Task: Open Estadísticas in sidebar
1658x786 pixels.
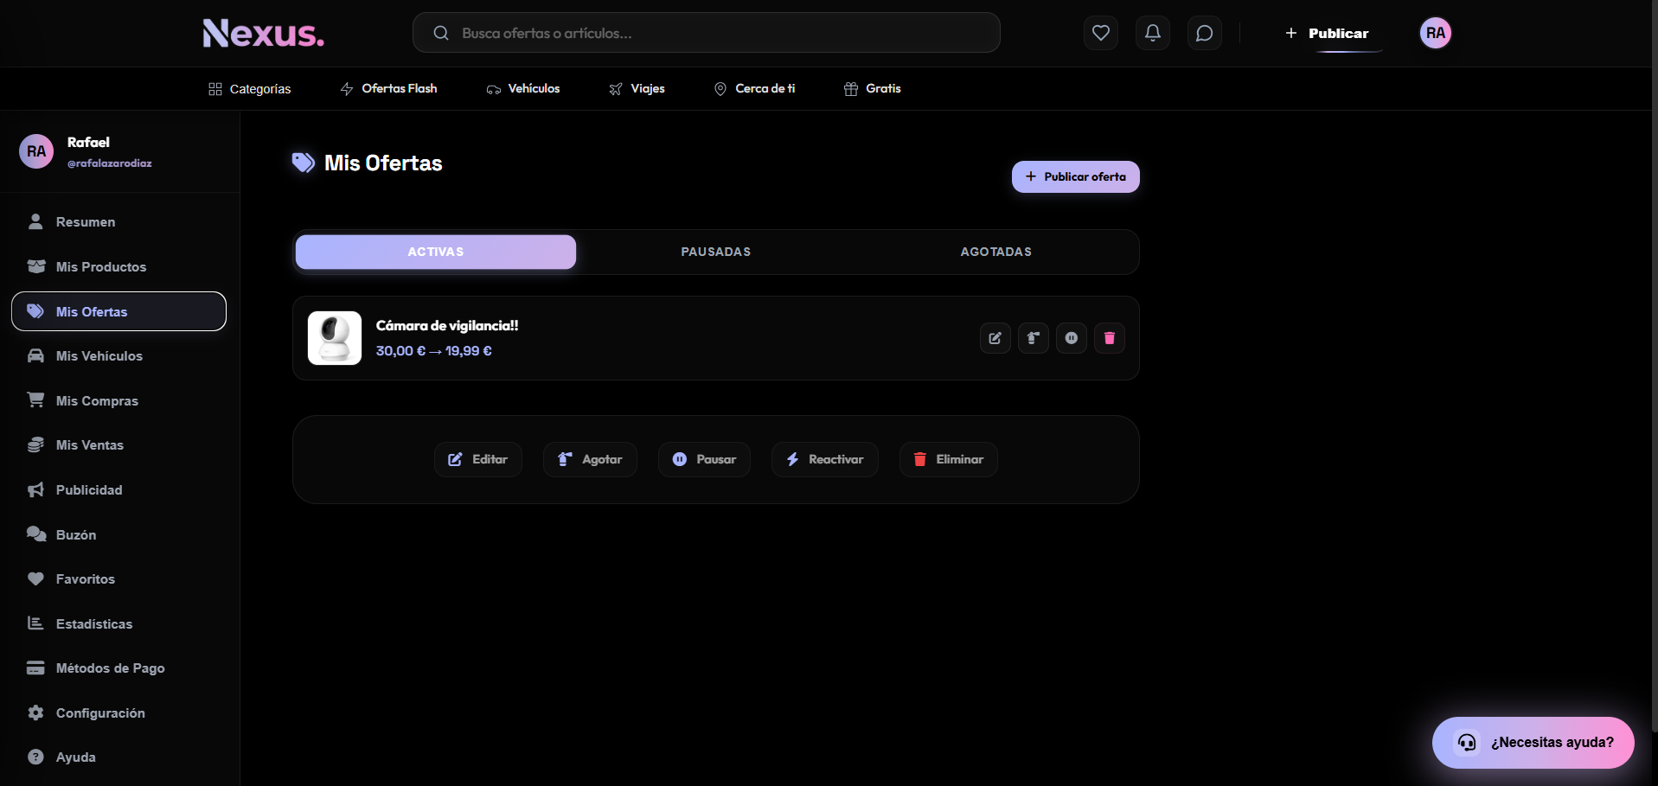Action: click(x=119, y=623)
